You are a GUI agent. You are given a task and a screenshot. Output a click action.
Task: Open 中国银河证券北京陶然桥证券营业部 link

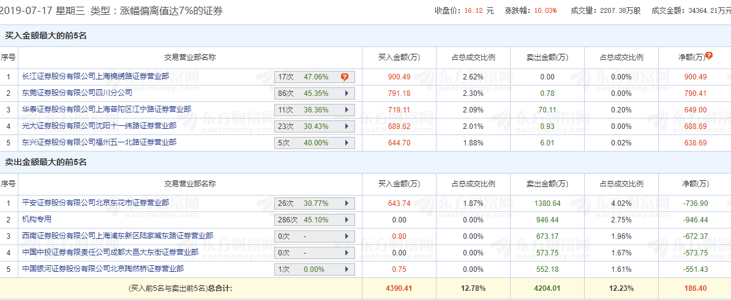[x=103, y=269]
